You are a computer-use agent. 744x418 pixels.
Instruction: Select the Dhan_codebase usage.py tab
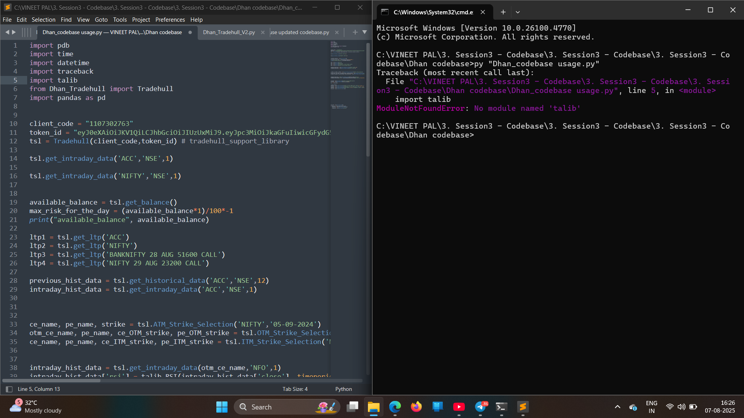click(112, 32)
